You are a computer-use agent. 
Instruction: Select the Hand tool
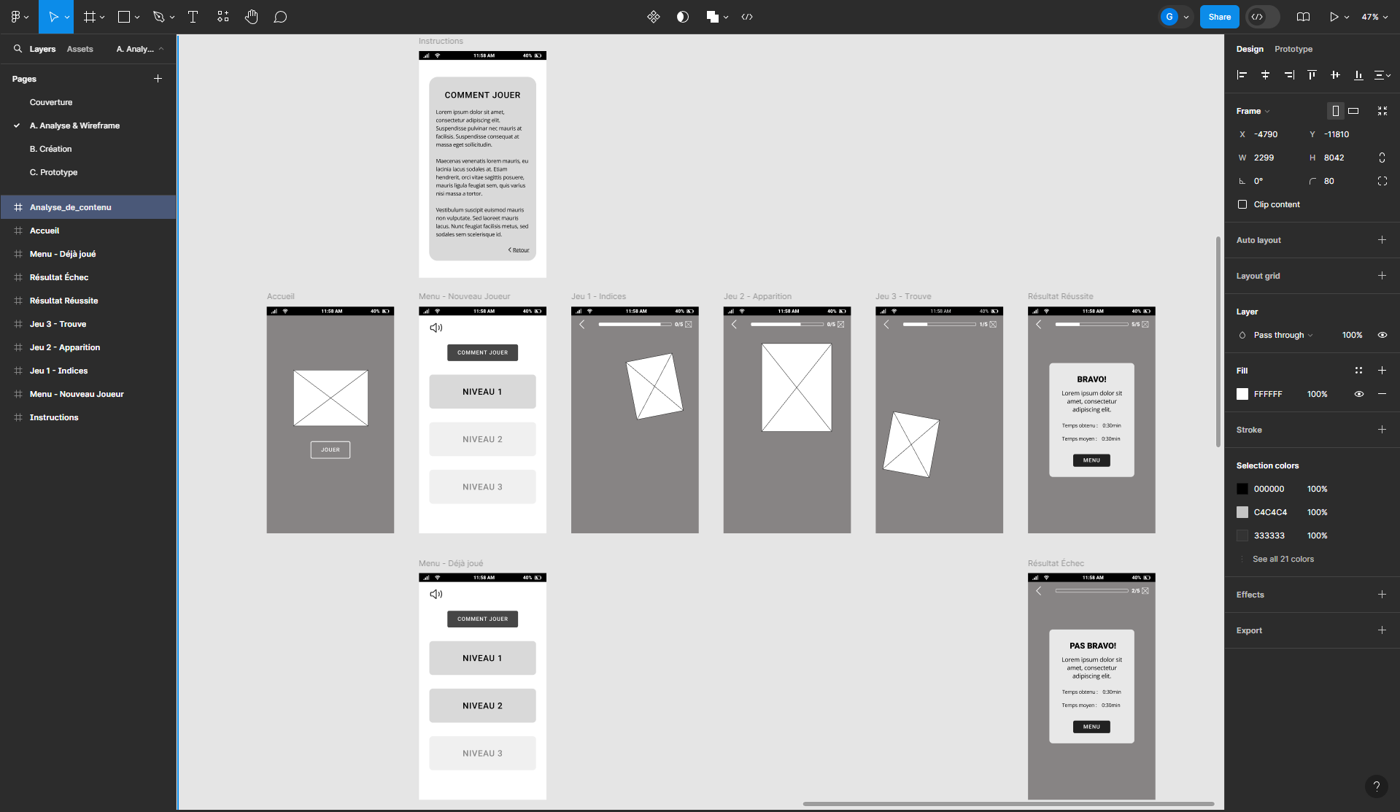click(251, 16)
